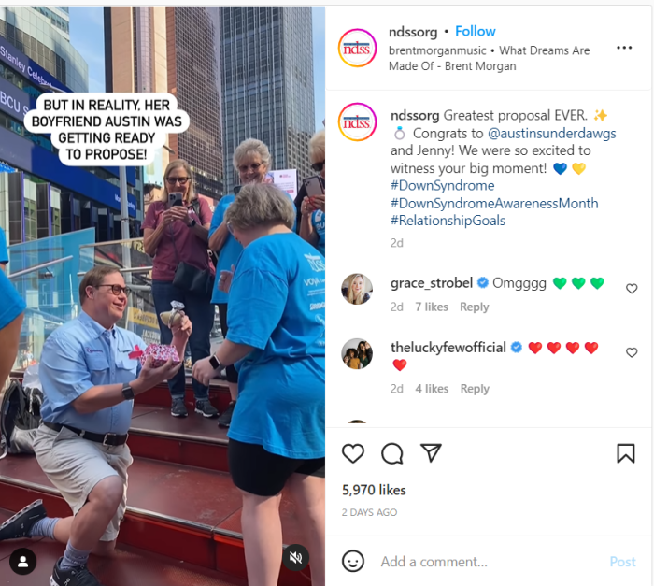The width and height of the screenshot is (654, 586).
Task: Open the #DownSyndromeAwarenessMonth hashtag
Action: click(x=494, y=203)
